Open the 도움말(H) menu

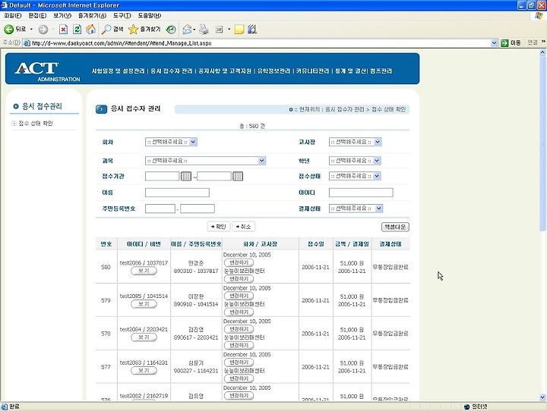click(150, 16)
